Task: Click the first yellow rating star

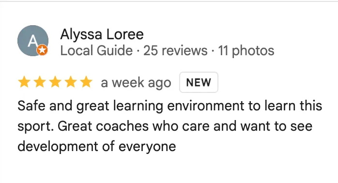Action: point(24,82)
